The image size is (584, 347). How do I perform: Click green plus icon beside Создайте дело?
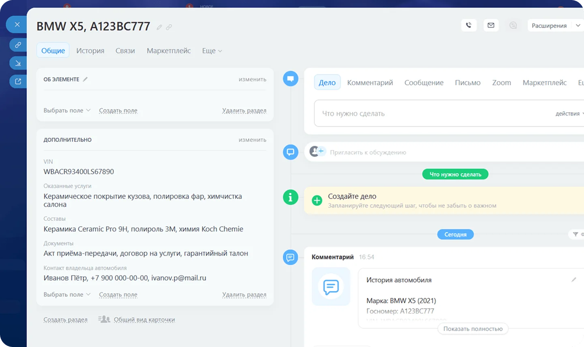pos(317,200)
